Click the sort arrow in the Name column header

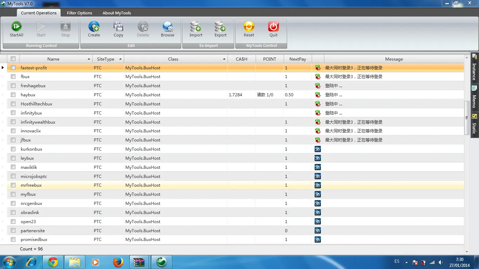point(89,59)
